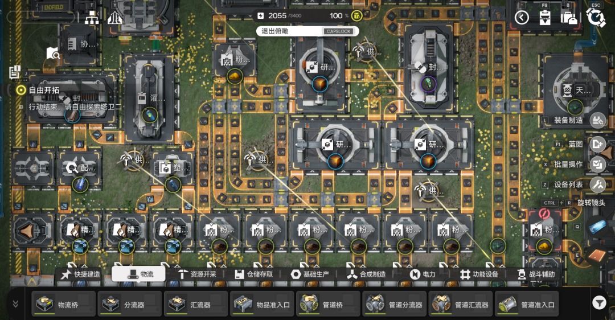Select the 物流桥 logistics bridge item
Viewport: 615px width, 320px height.
pos(64,304)
